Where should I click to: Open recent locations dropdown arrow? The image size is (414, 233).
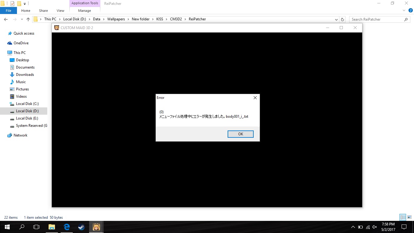pos(22,19)
